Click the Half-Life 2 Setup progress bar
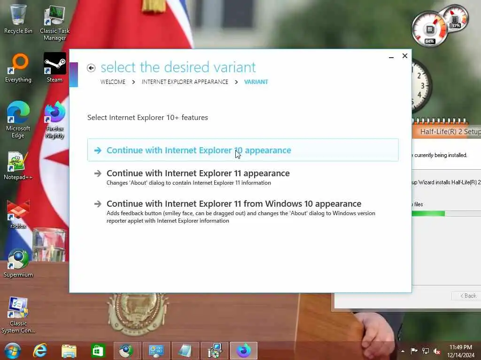This screenshot has height=360, width=481. pos(446,214)
